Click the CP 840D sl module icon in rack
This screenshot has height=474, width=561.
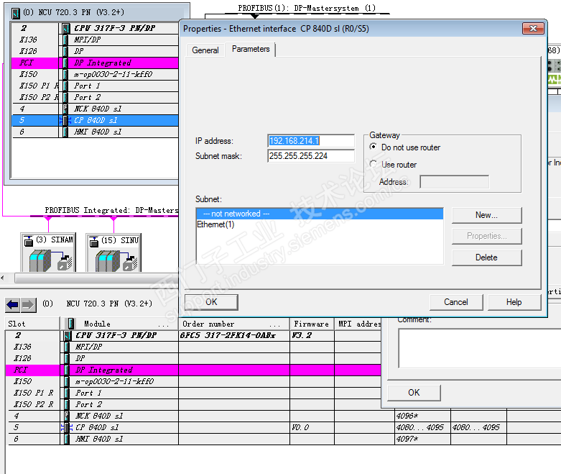(65, 120)
